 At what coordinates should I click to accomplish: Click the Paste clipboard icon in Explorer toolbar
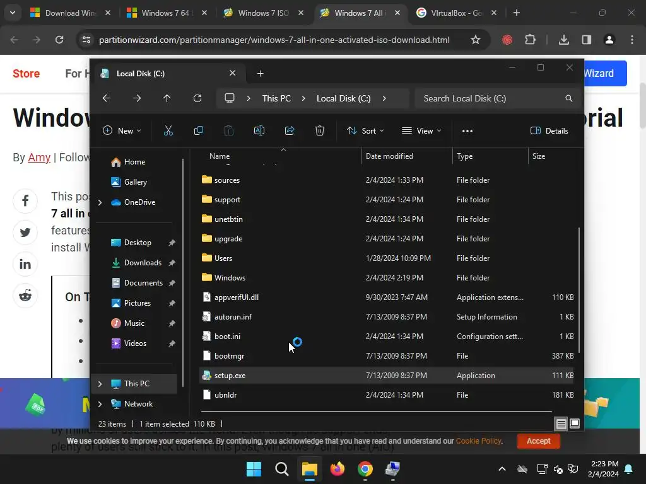click(228, 131)
